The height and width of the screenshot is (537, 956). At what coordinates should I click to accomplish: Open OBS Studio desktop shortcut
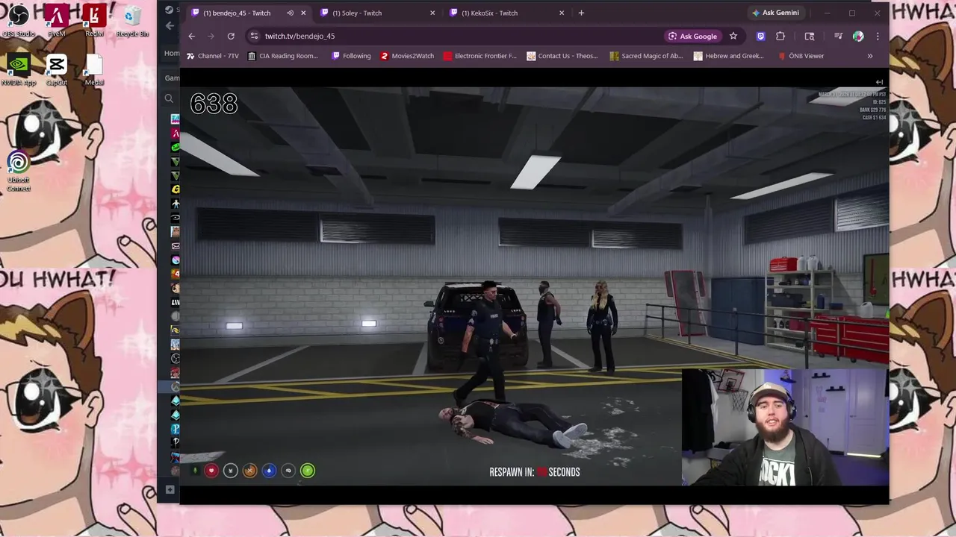tap(19, 20)
